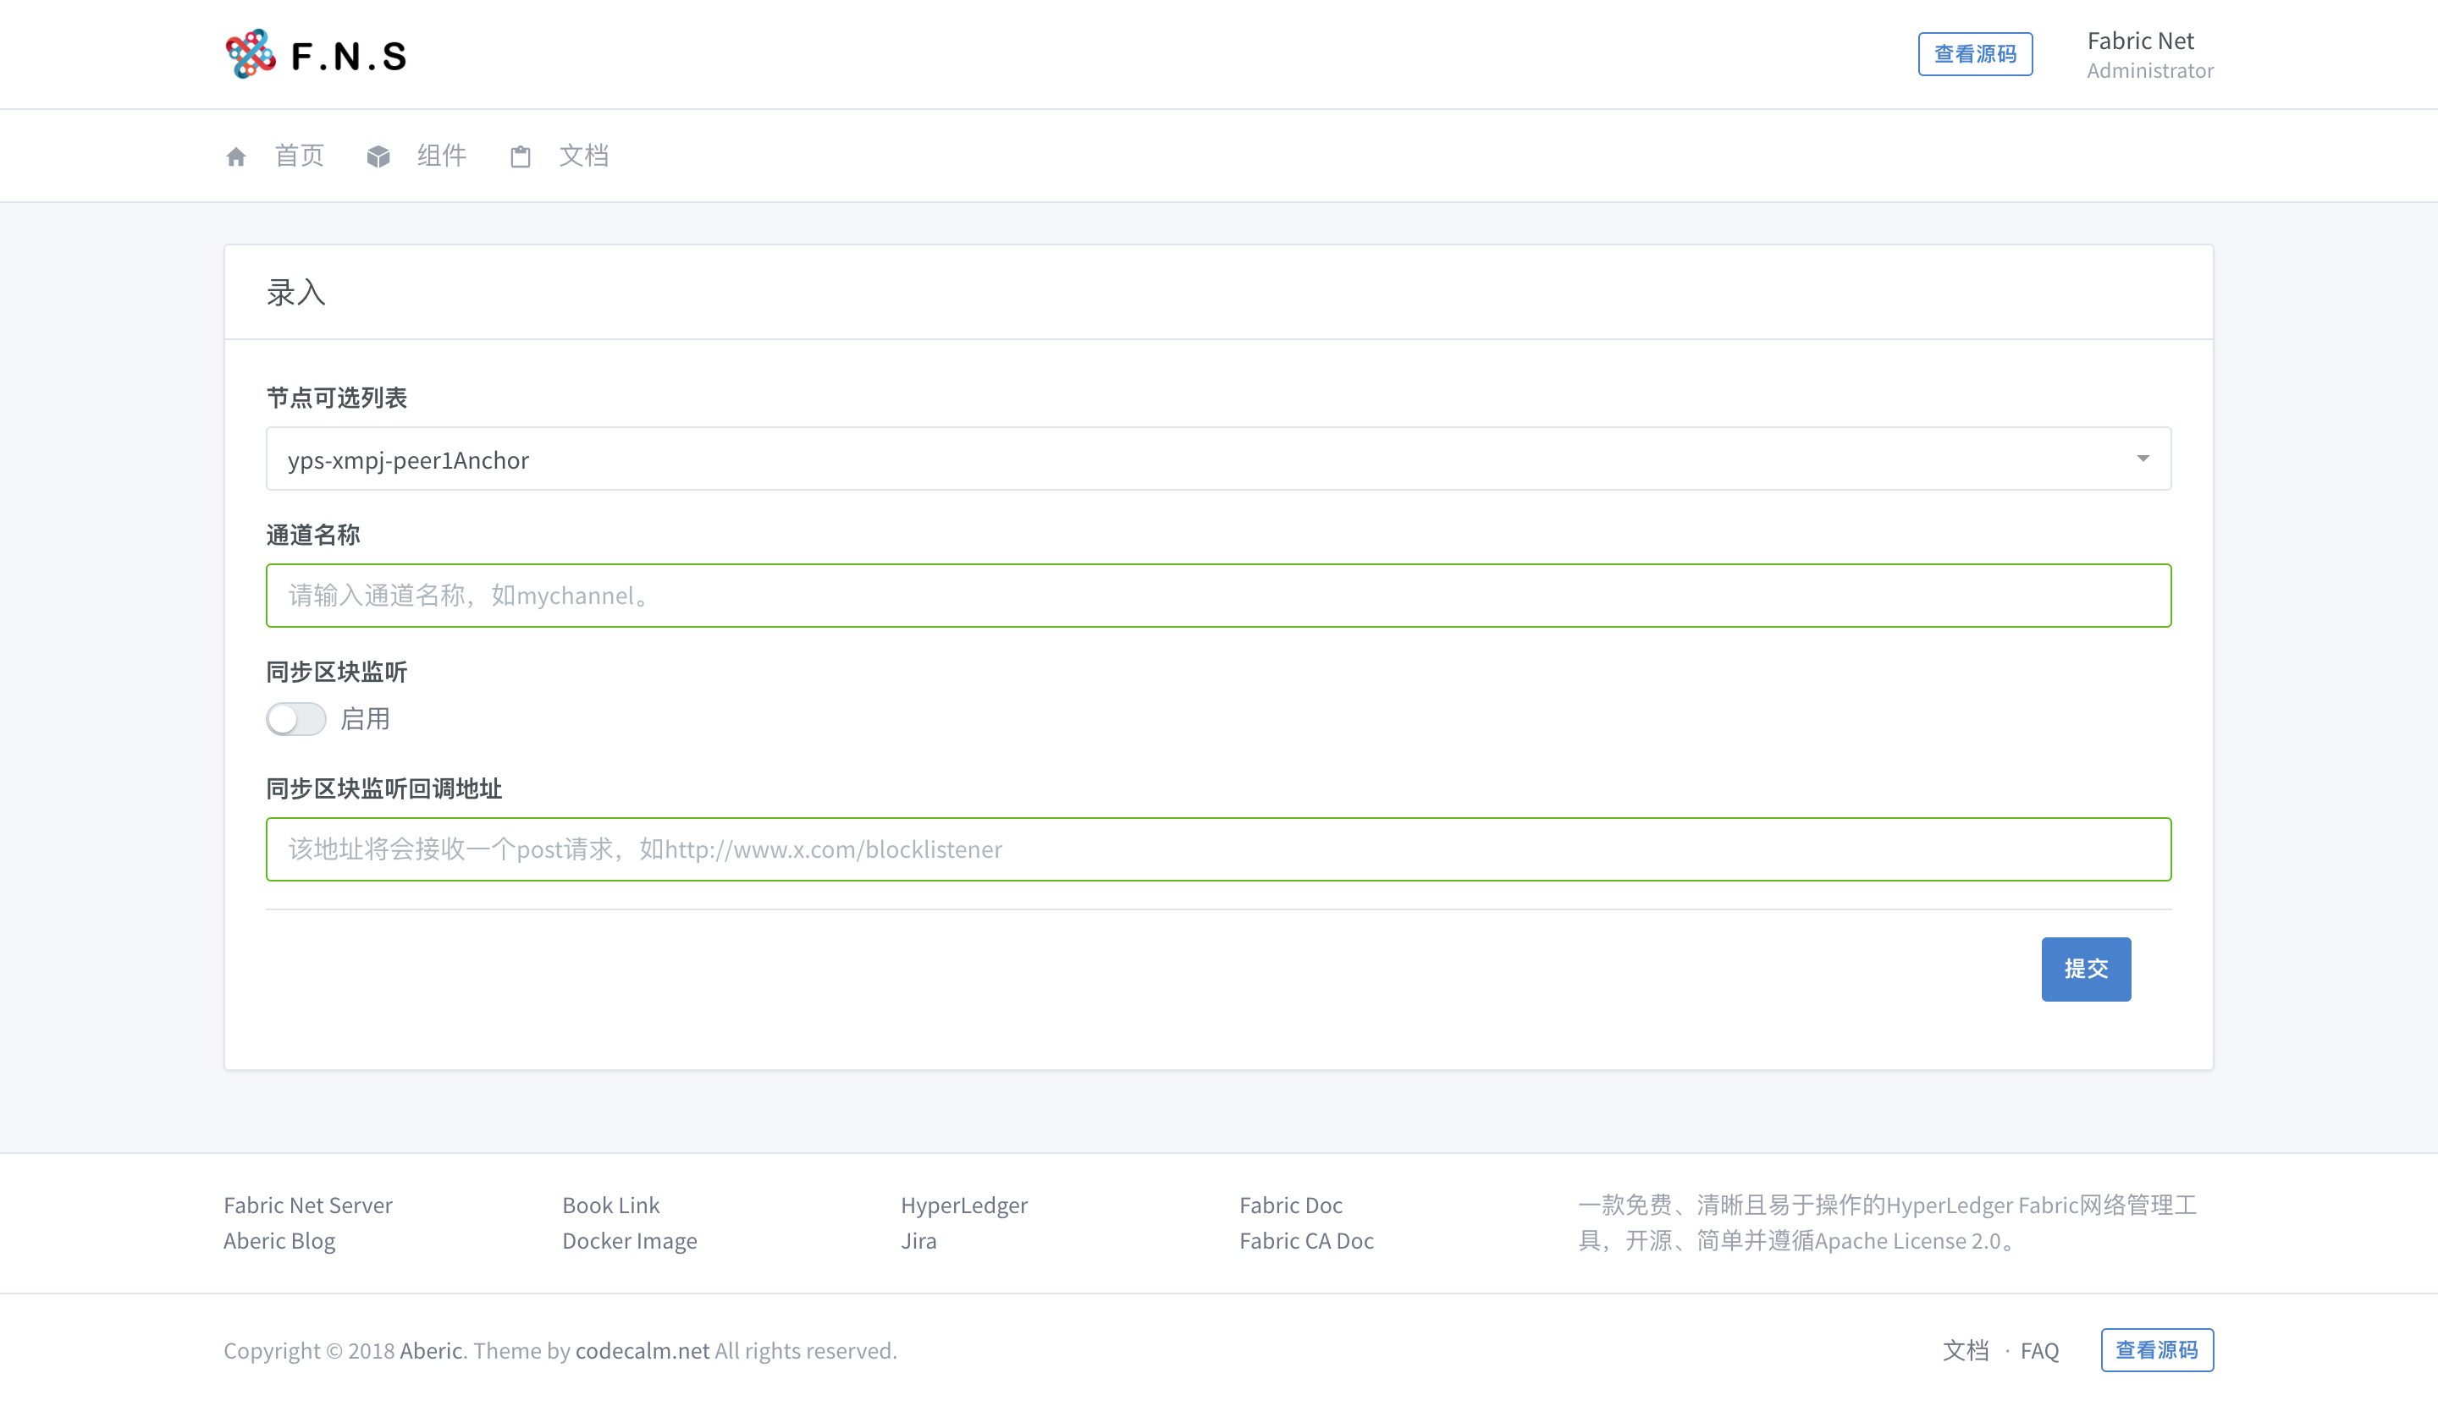The width and height of the screenshot is (2438, 1406).
Task: Open the 节点可选列表 peer dropdown
Action: point(1218,459)
